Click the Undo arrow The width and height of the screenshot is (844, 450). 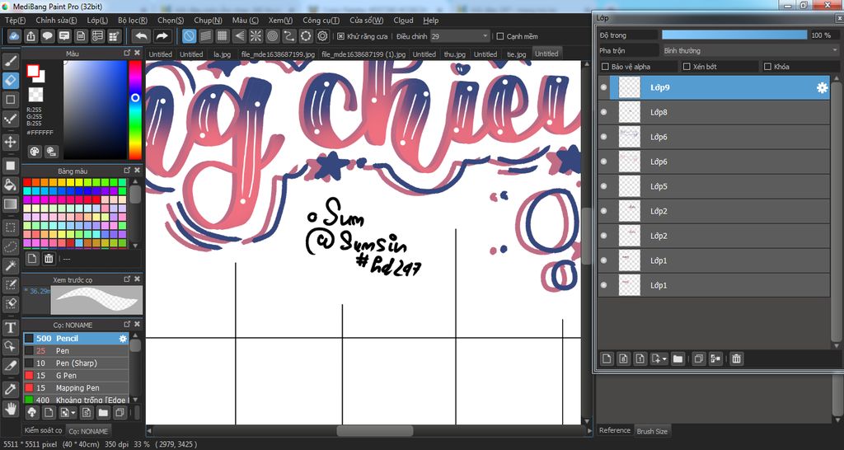coord(142,36)
